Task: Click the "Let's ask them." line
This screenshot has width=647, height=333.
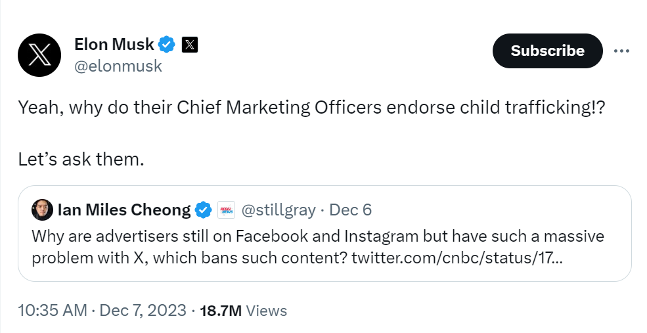Action: point(81,160)
